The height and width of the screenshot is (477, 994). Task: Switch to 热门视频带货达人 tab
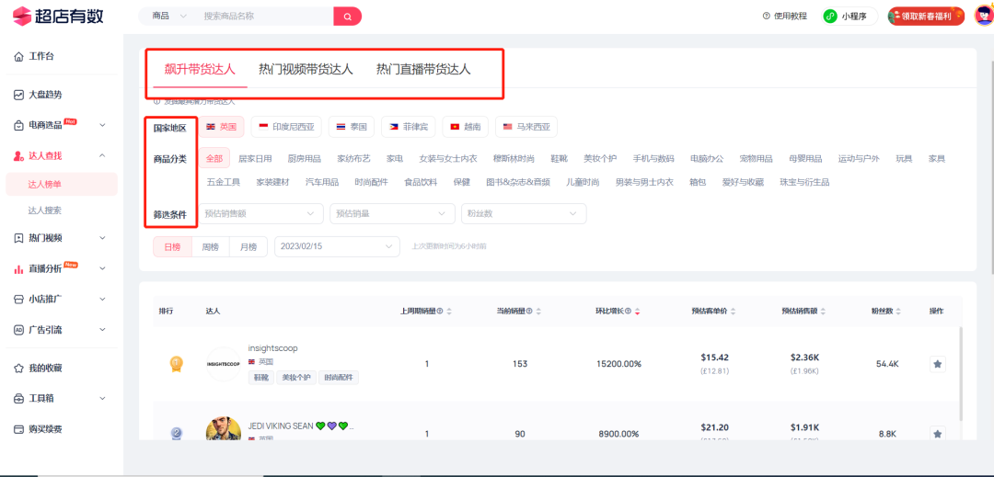pos(306,70)
